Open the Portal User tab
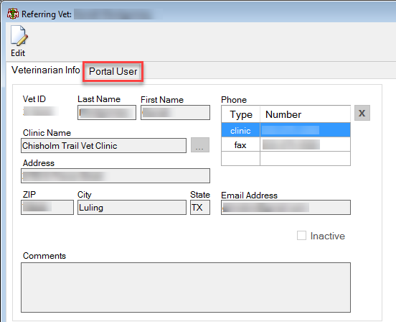 click(113, 71)
